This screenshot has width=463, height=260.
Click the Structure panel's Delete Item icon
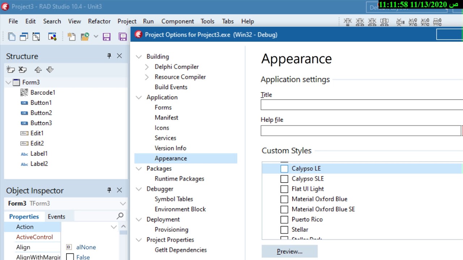[22, 70]
